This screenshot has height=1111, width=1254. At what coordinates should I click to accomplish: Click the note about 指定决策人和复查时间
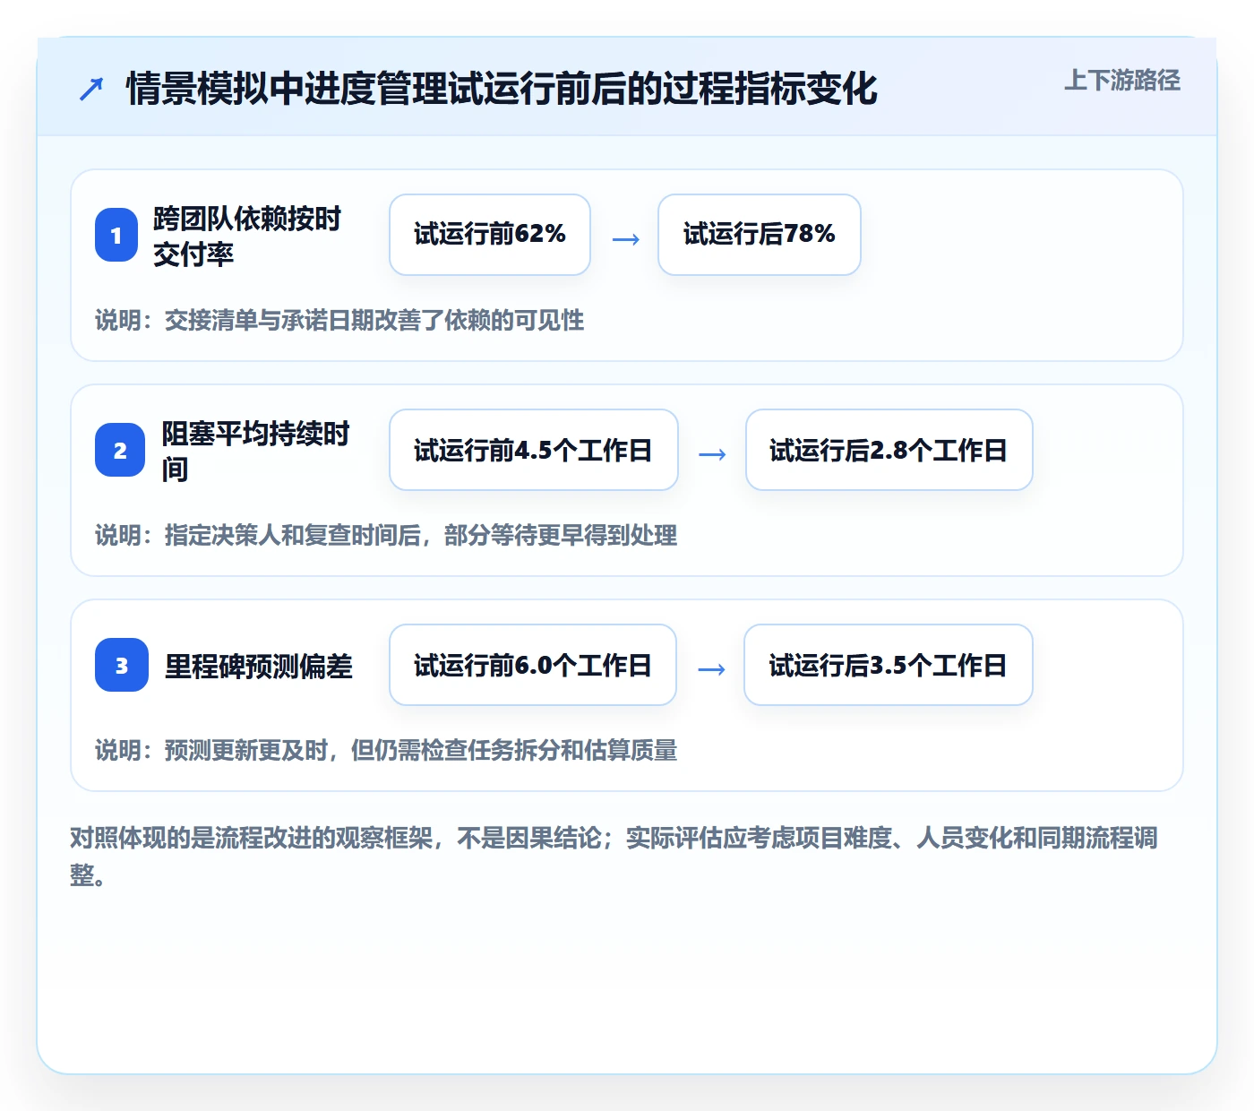386,535
